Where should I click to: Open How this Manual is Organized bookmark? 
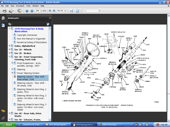point(31,39)
